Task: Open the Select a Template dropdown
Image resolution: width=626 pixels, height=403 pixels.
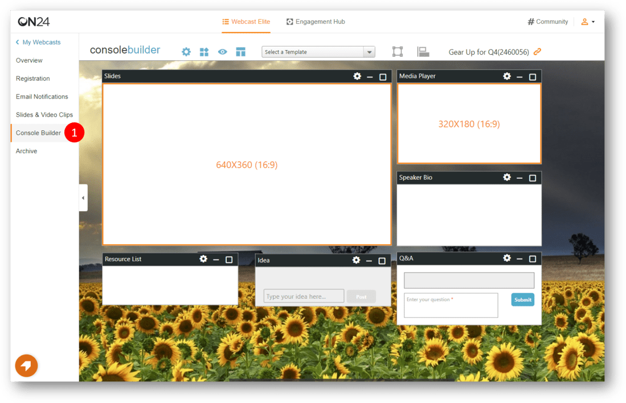Action: tap(318, 52)
